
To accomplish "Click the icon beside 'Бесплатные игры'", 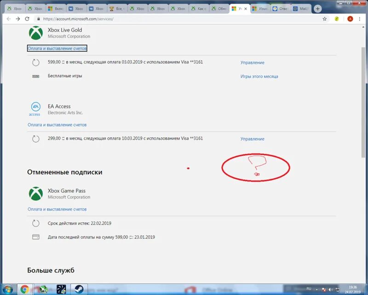I will click(x=36, y=76).
